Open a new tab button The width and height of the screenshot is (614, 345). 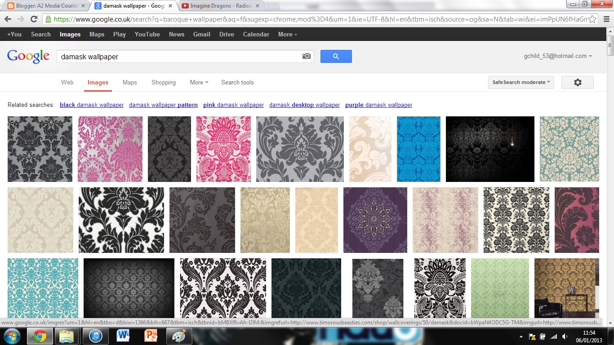[x=273, y=6]
